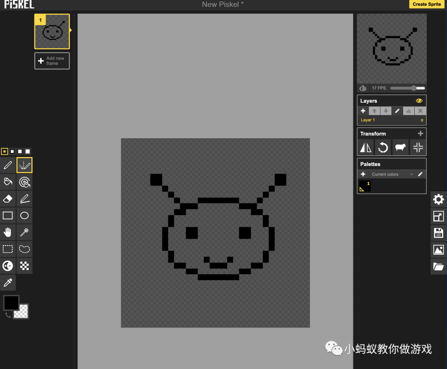Image resolution: width=447 pixels, height=369 pixels.
Task: Open the Current colors palette dropdown
Action: coord(392,174)
